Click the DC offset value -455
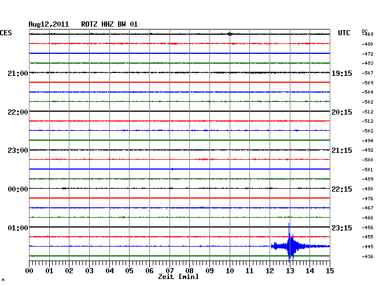Viewport: 376px width, 286px height. pos(367,237)
